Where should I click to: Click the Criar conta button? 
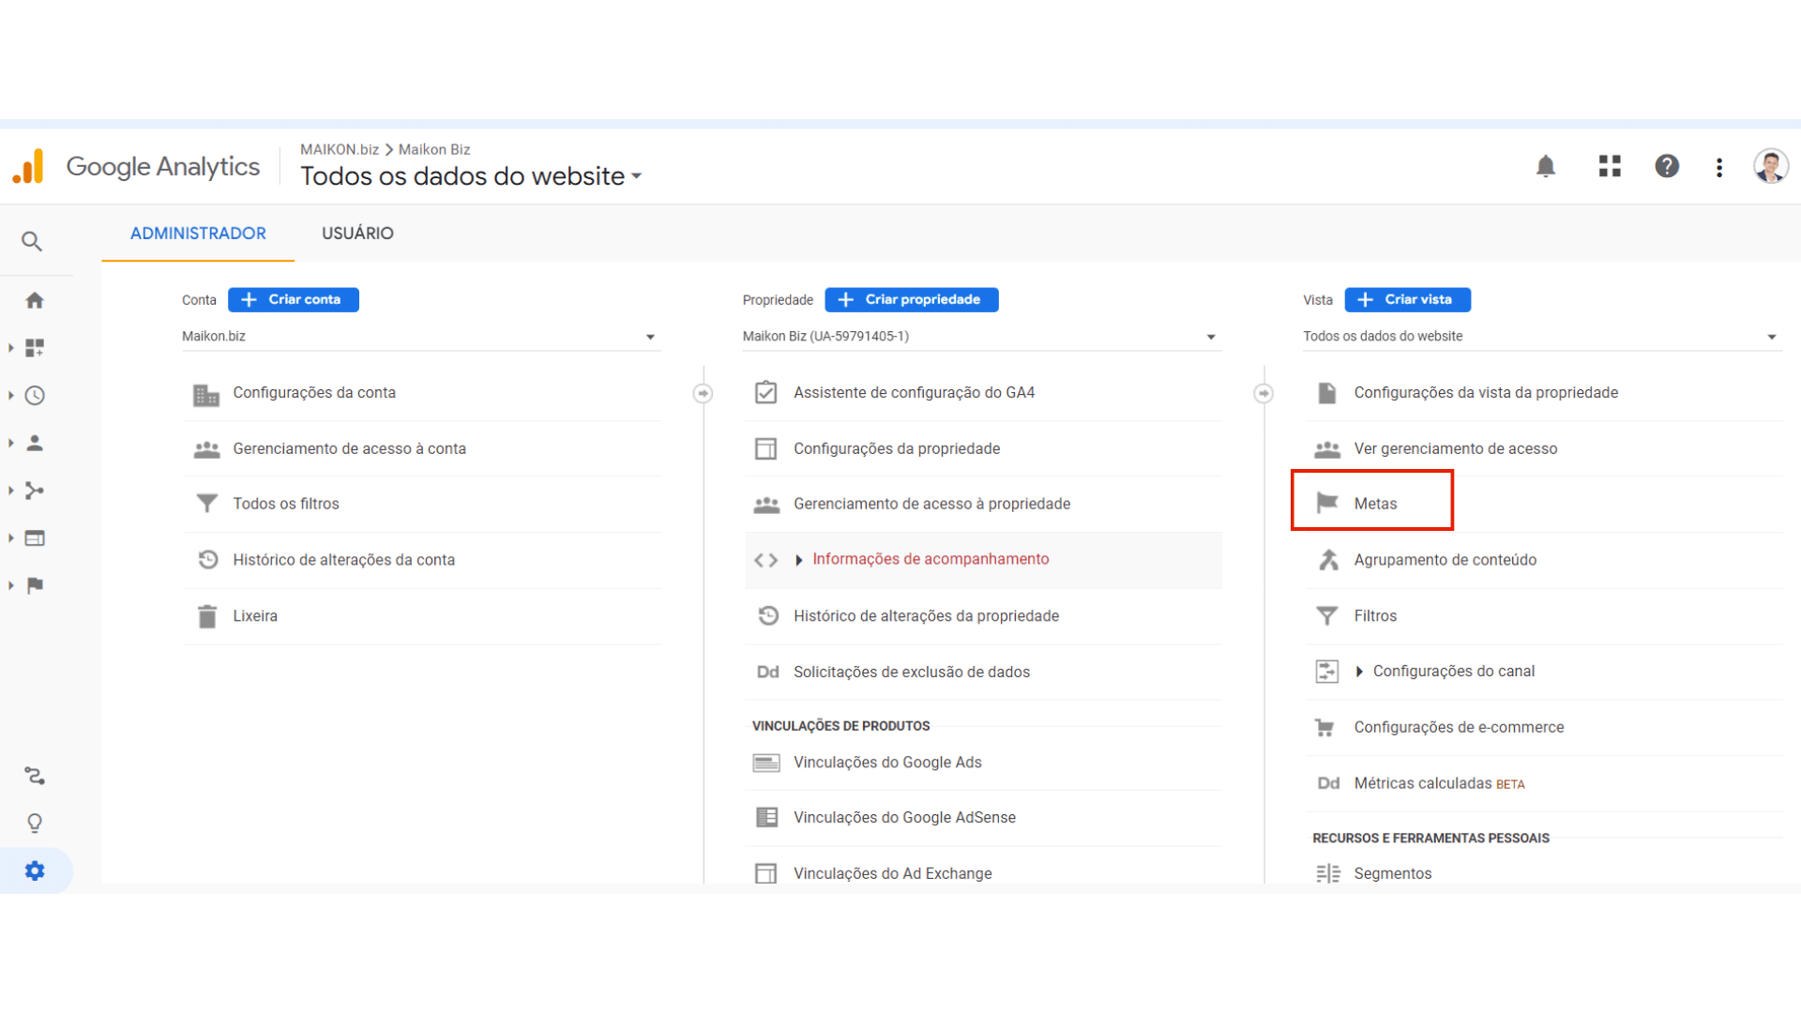pos(294,300)
